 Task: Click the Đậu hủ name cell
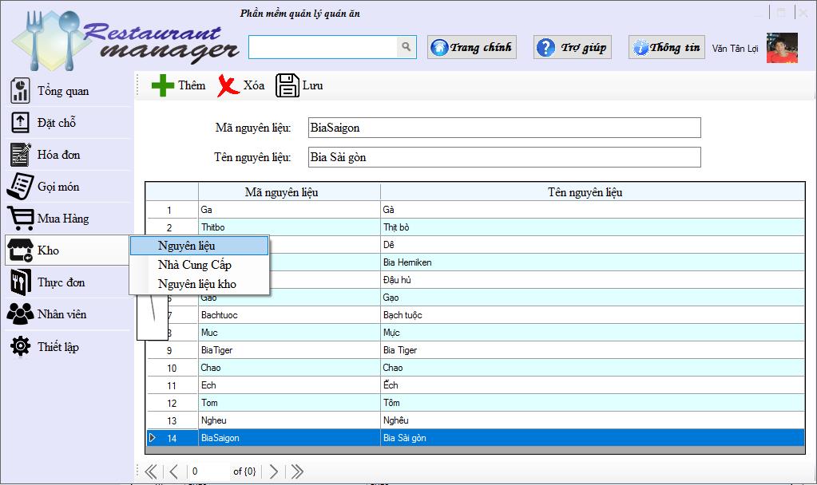[593, 280]
